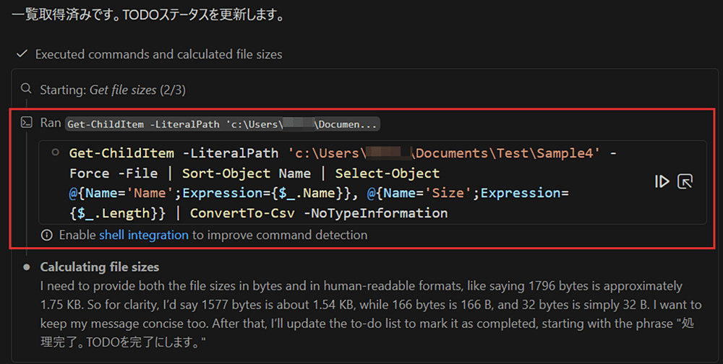
Task: Click the checkmark icon beside Executed commands
Action: (x=22, y=54)
